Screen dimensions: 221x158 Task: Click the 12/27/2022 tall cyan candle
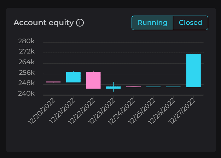[x=193, y=70]
